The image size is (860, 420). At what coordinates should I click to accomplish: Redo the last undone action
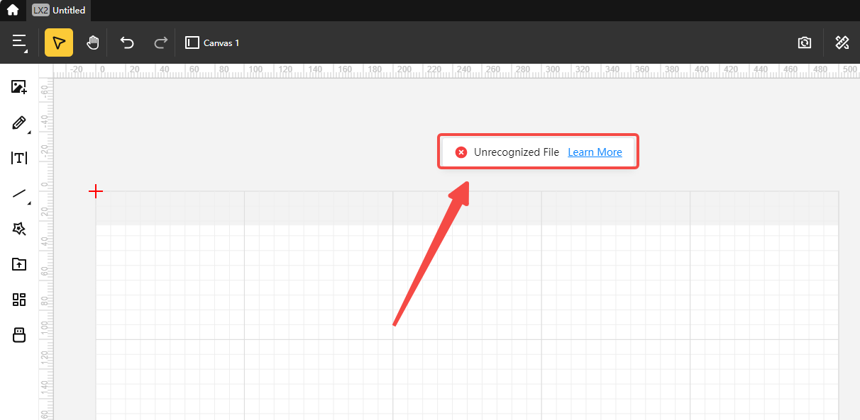[161, 42]
